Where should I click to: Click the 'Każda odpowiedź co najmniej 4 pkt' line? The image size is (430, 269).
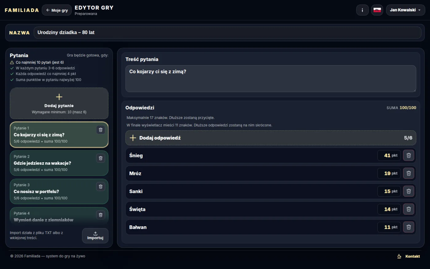46,74
